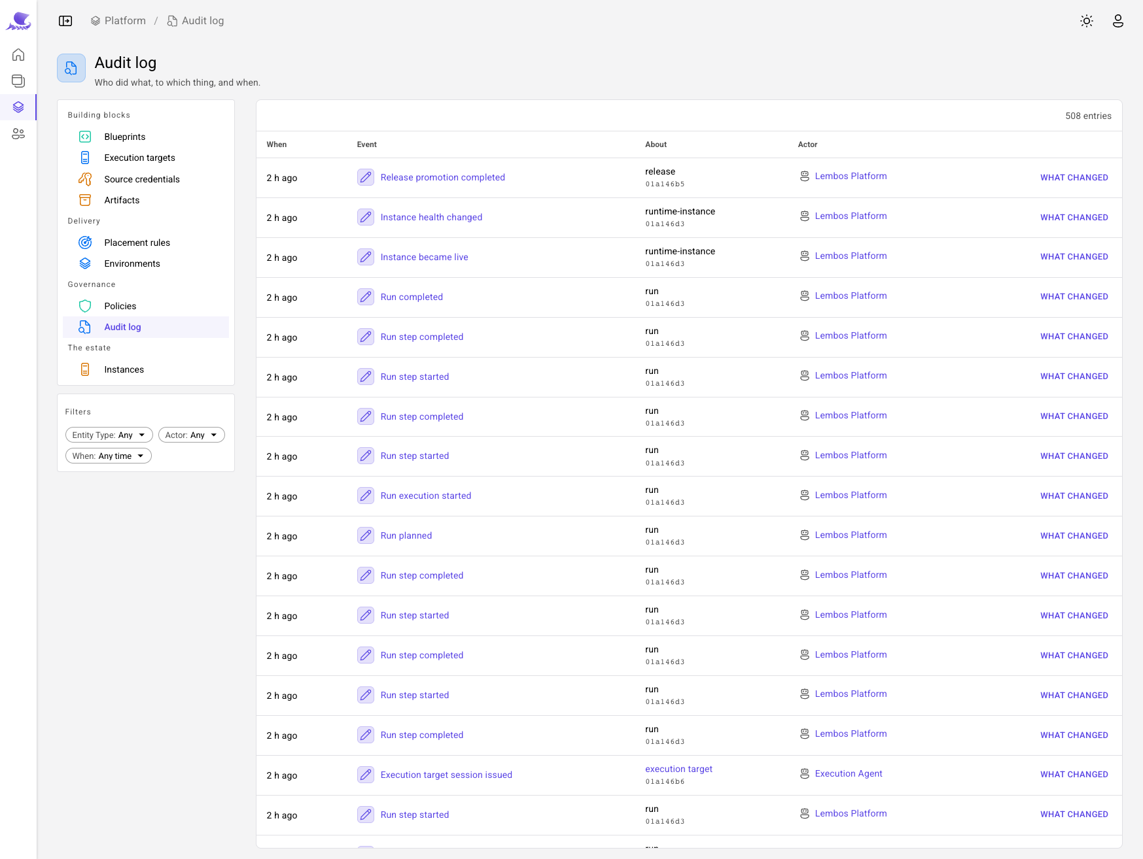Open the people rail icon
Image resolution: width=1143 pixels, height=859 pixels.
coord(18,133)
